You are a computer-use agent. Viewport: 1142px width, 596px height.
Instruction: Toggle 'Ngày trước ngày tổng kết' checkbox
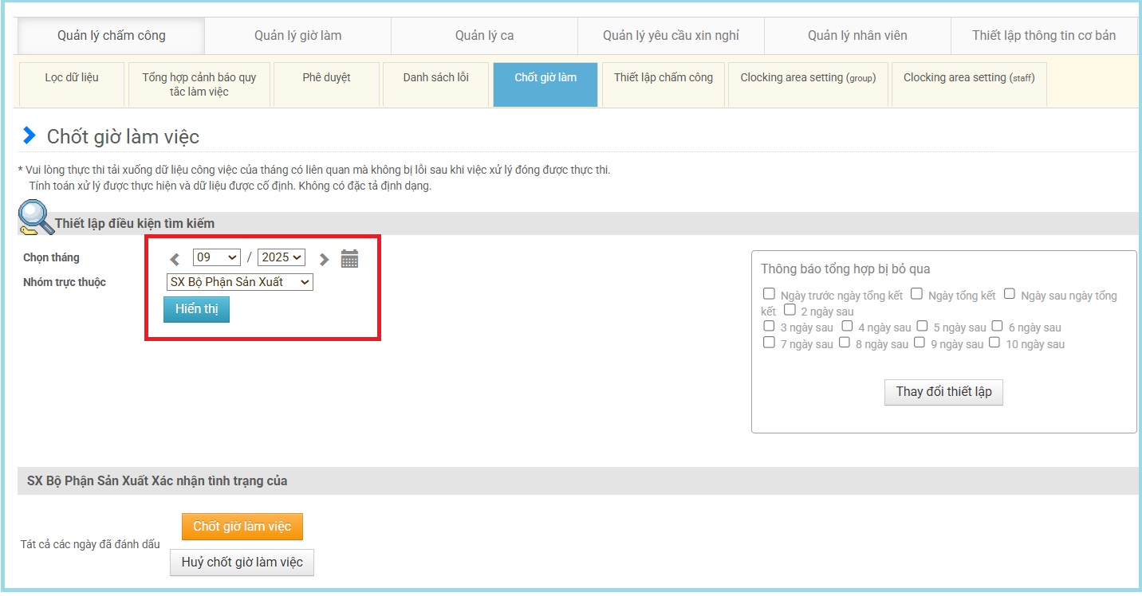(x=769, y=294)
